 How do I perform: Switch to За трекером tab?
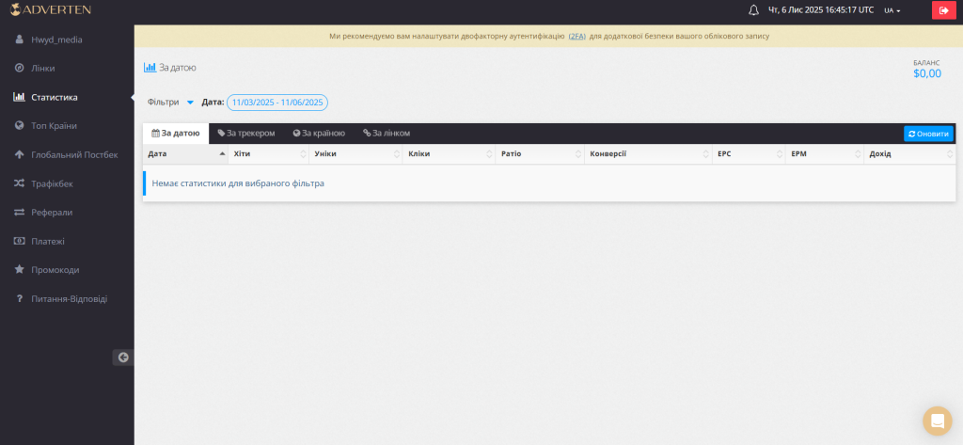pos(246,134)
